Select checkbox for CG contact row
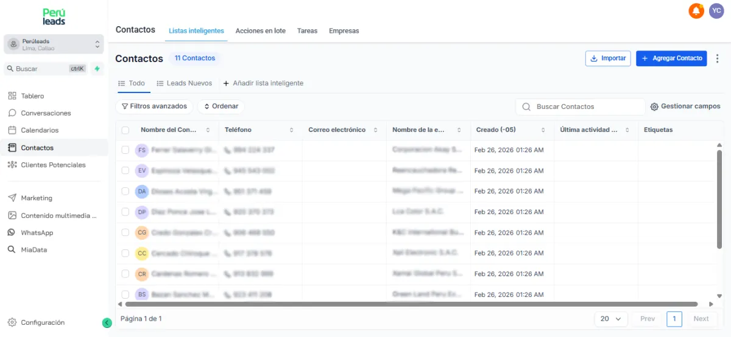This screenshot has height=337, width=731. coord(125,233)
